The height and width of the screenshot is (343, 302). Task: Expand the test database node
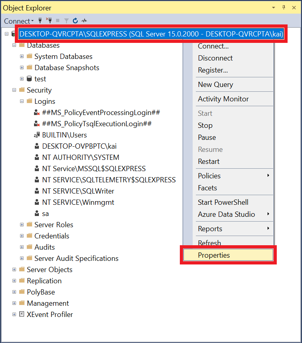click(x=22, y=79)
